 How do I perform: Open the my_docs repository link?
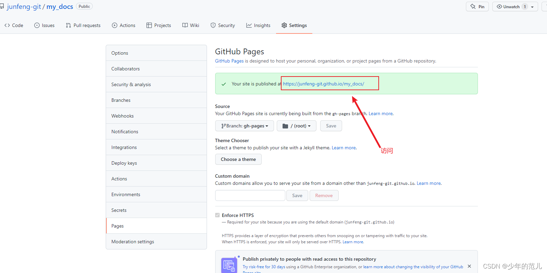[x=60, y=6]
